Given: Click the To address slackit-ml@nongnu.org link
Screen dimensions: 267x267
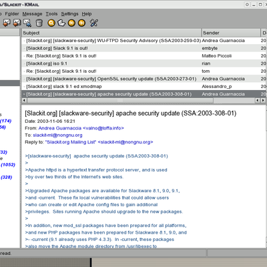Looking at the screenshot, I should coord(57,135).
